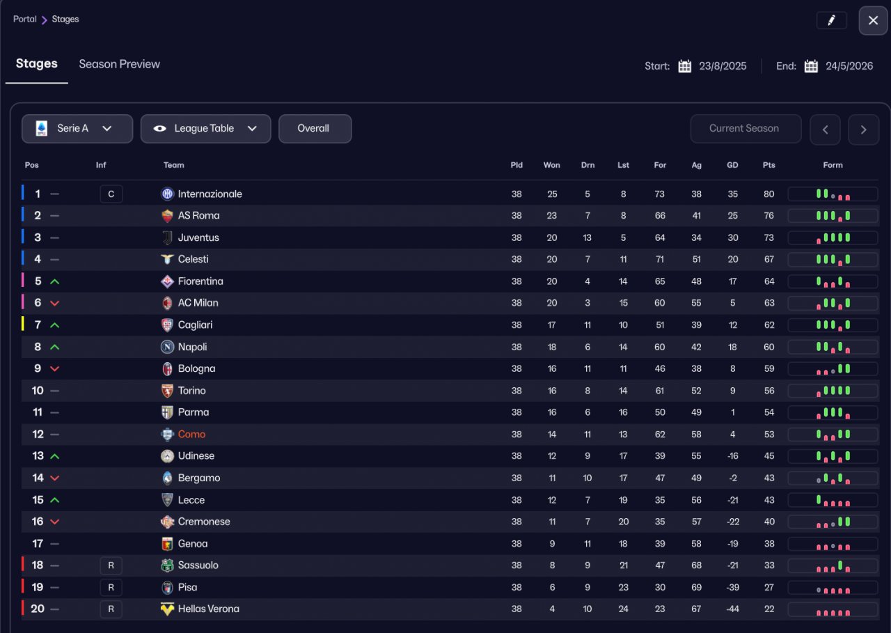891x633 pixels.
Task: Sort the table by Pts column
Action: click(x=768, y=165)
